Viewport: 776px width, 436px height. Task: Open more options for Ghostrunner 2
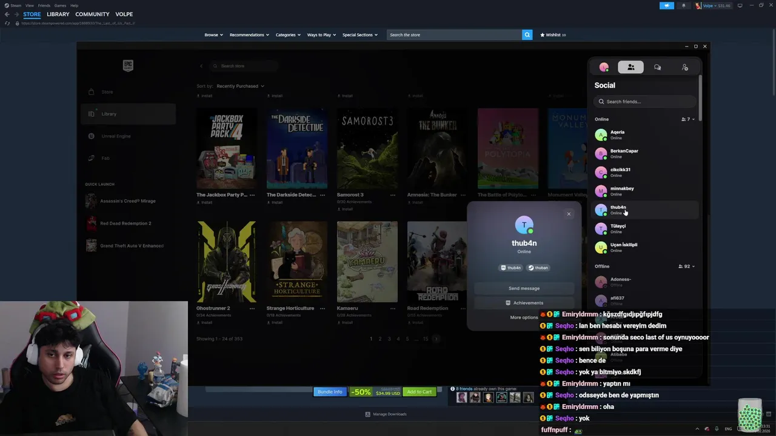pos(252,308)
